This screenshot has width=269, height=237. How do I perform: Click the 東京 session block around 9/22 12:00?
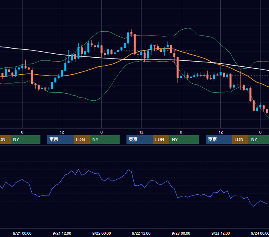click(x=140, y=139)
